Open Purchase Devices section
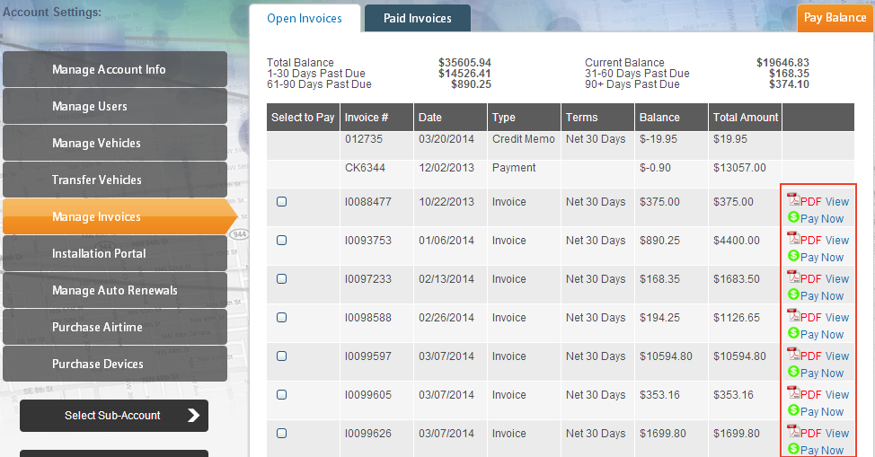 point(115,364)
